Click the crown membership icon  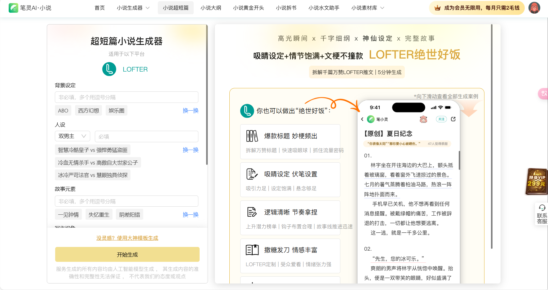(x=437, y=8)
